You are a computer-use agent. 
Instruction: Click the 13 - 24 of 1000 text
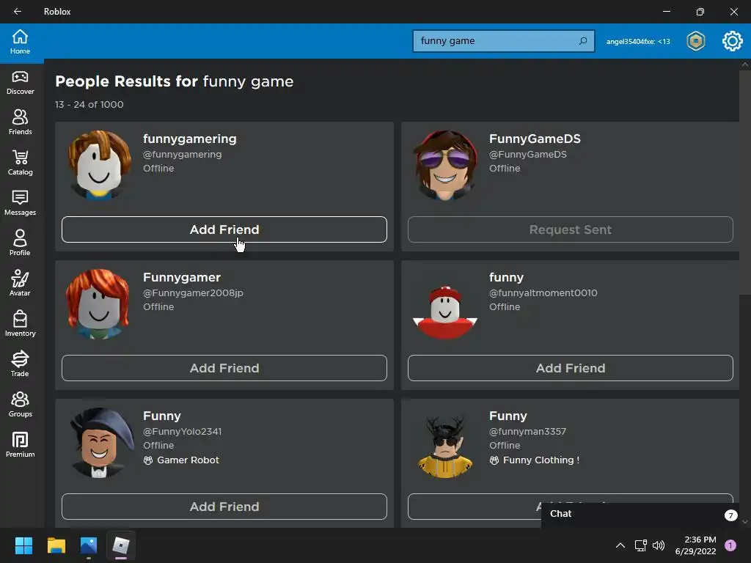tap(89, 105)
